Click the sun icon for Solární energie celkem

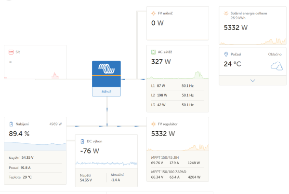(226, 14)
